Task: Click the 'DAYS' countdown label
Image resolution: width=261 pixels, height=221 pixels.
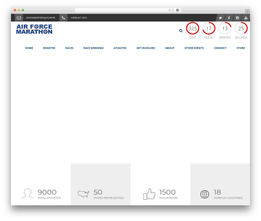Action: tap(193, 38)
